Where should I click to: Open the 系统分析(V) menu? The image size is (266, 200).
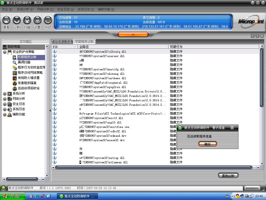[25, 9]
